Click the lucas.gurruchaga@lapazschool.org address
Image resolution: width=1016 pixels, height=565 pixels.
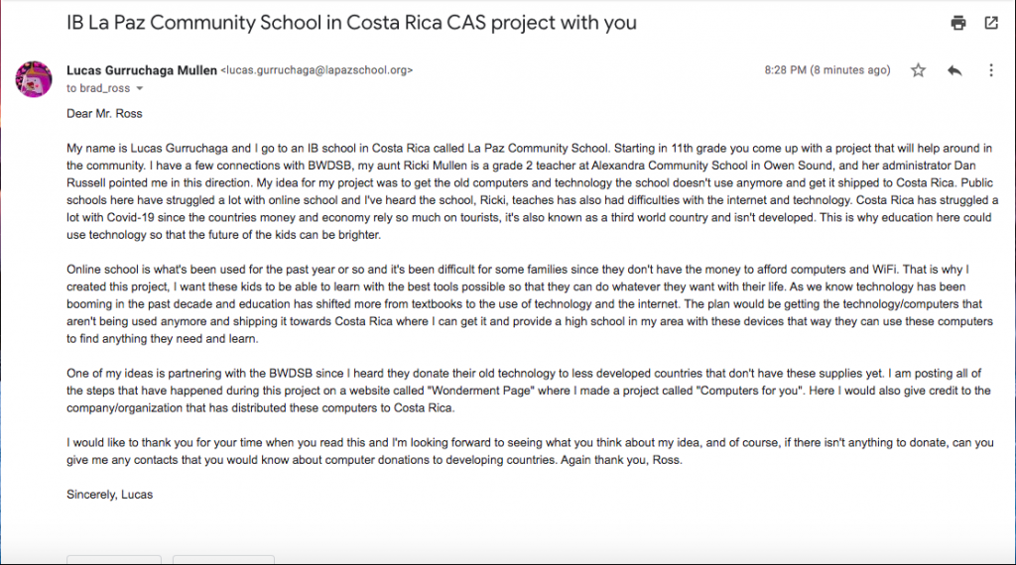[317, 70]
